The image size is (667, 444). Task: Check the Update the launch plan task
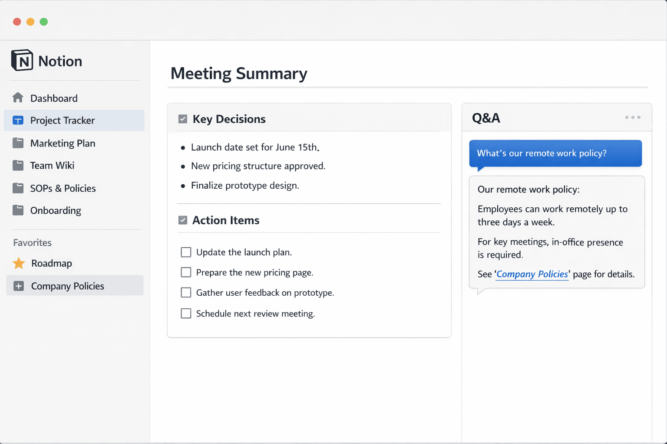coord(186,252)
